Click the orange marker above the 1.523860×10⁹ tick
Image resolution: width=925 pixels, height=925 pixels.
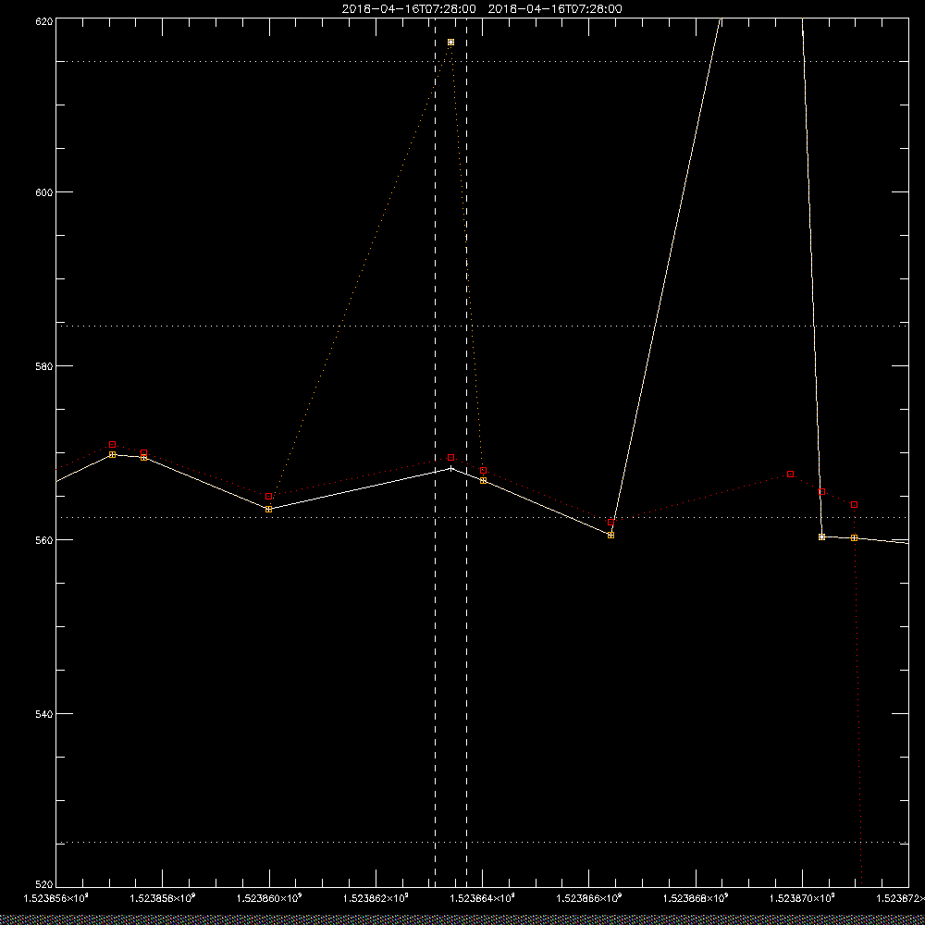[268, 509]
